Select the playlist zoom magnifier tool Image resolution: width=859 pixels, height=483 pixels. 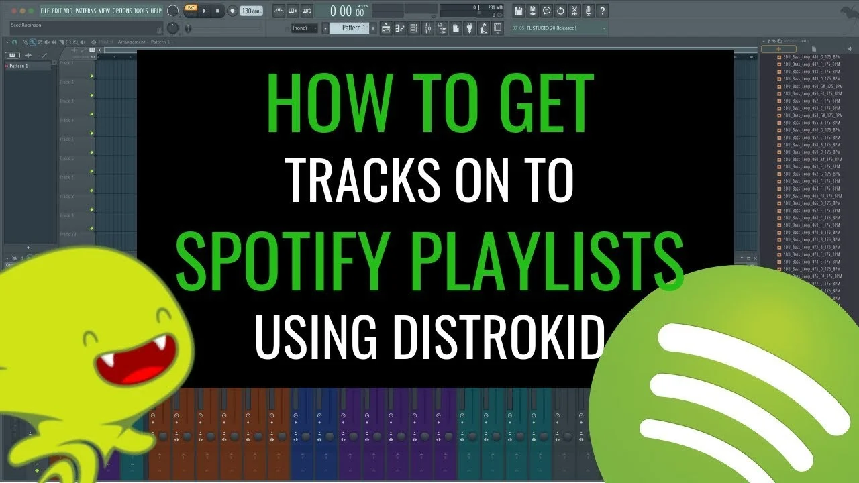click(x=76, y=42)
